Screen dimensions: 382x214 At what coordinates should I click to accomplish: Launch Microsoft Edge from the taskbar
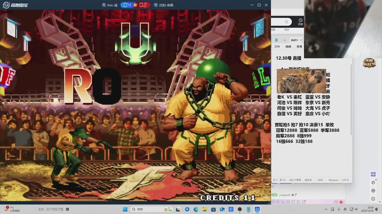(196, 209)
